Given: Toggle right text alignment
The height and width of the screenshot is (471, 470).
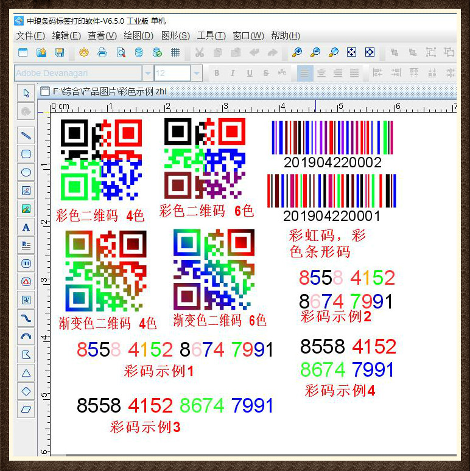Looking at the screenshot, I should tap(338, 73).
